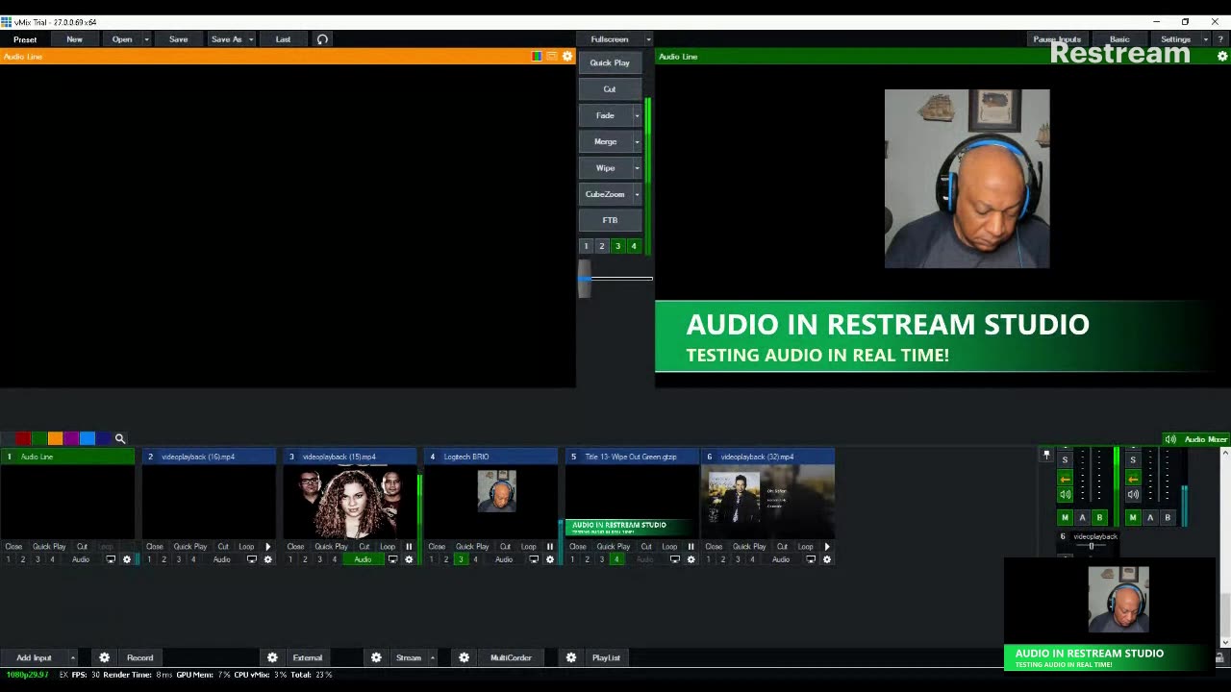Expand the Save As dropdown arrow
This screenshot has width=1231, height=692.
(x=251, y=39)
